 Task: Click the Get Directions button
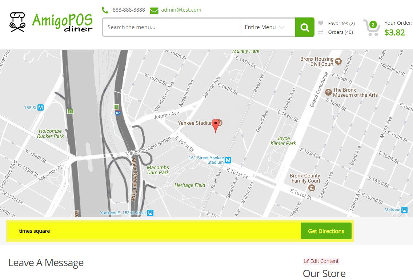(326, 231)
